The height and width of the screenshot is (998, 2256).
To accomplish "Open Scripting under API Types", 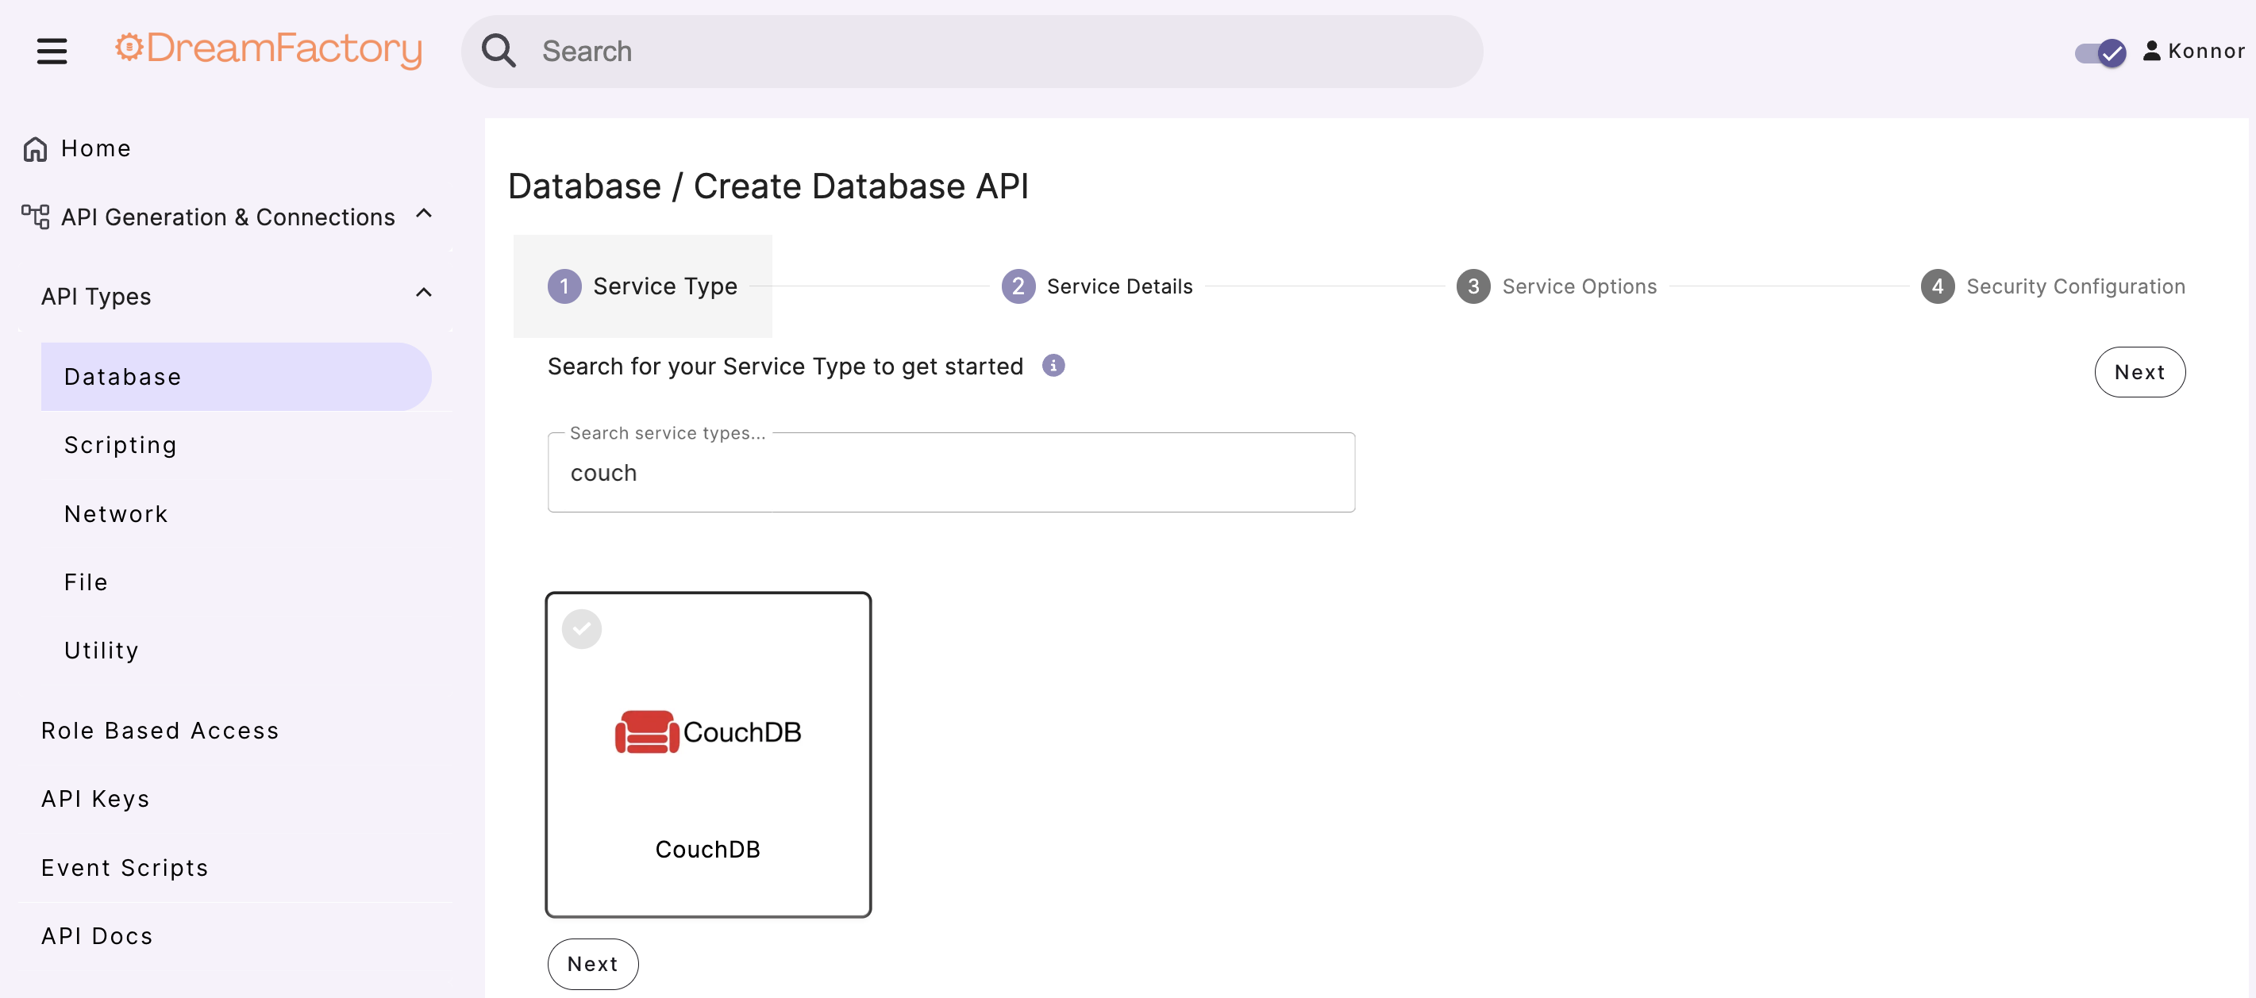I will pos(121,445).
